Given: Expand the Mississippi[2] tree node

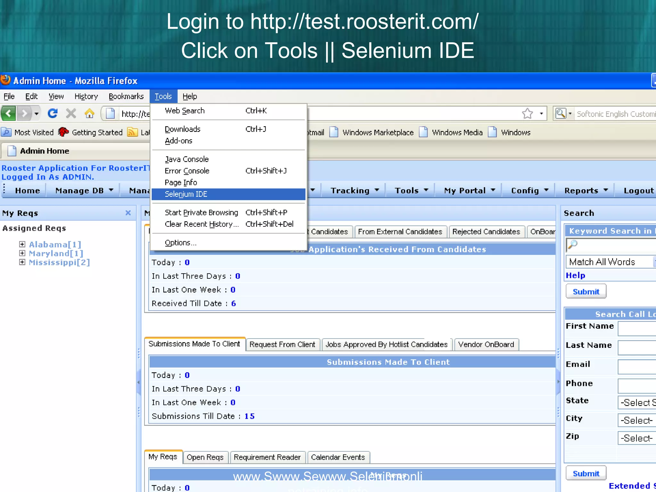Looking at the screenshot, I should click(x=22, y=262).
